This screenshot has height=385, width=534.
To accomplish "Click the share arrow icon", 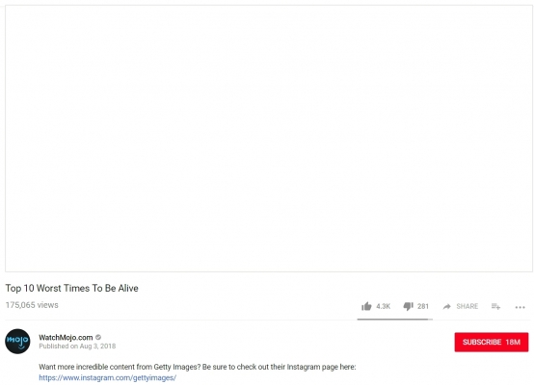I will point(446,307).
